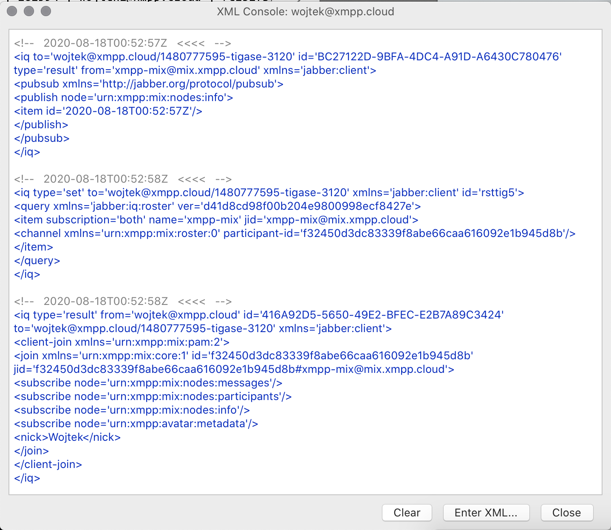Click the Close button
The height and width of the screenshot is (530, 611).
pos(566,513)
